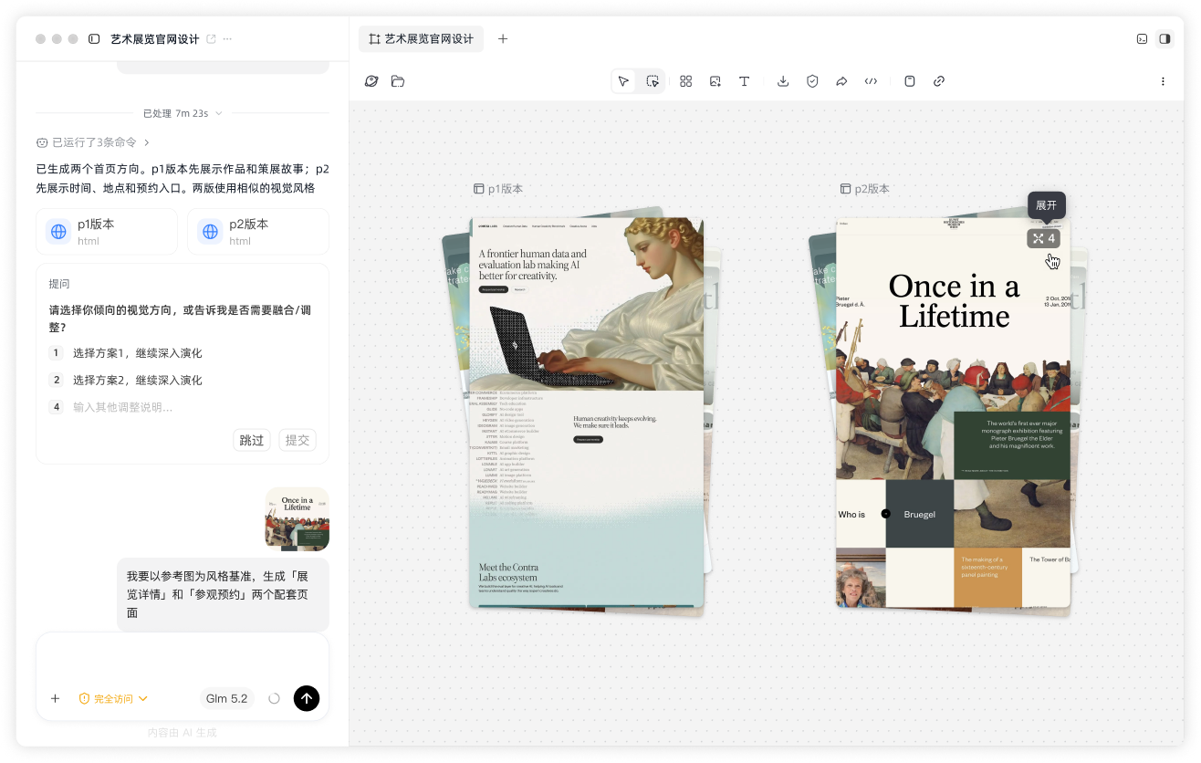Click the 内容由 AI 生成 footer note
This screenshot has width=1201, height=763.
click(x=183, y=732)
